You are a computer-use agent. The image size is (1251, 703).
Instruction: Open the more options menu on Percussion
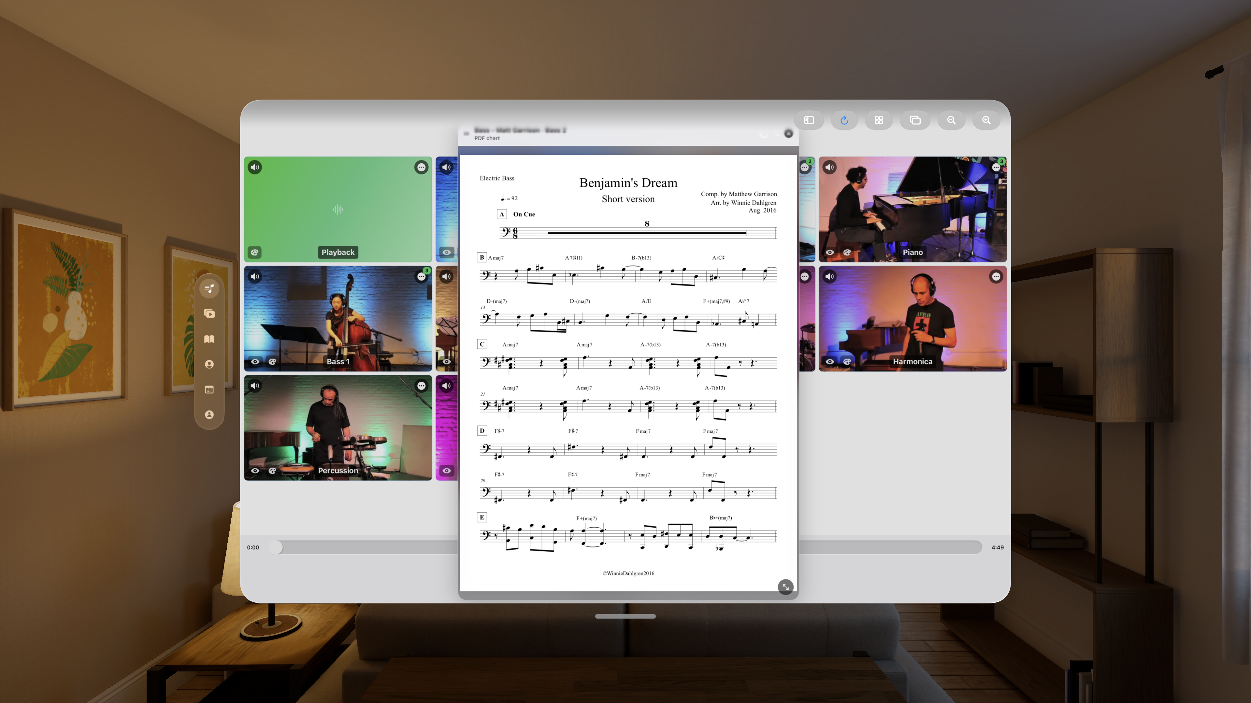pyautogui.click(x=421, y=386)
